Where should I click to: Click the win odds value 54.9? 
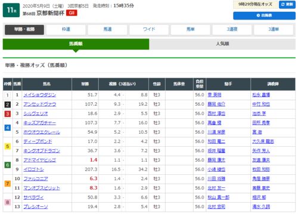[92, 132]
